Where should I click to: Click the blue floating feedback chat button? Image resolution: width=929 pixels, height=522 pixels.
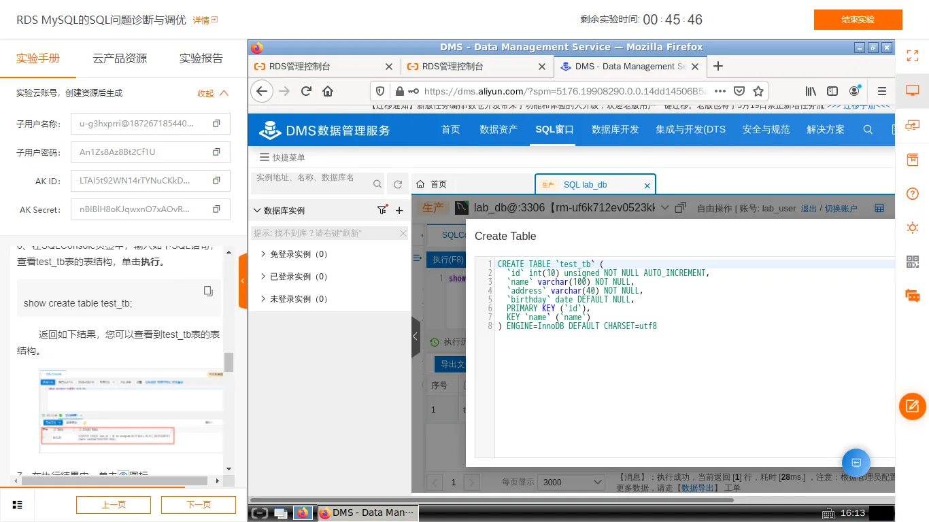[x=856, y=463]
